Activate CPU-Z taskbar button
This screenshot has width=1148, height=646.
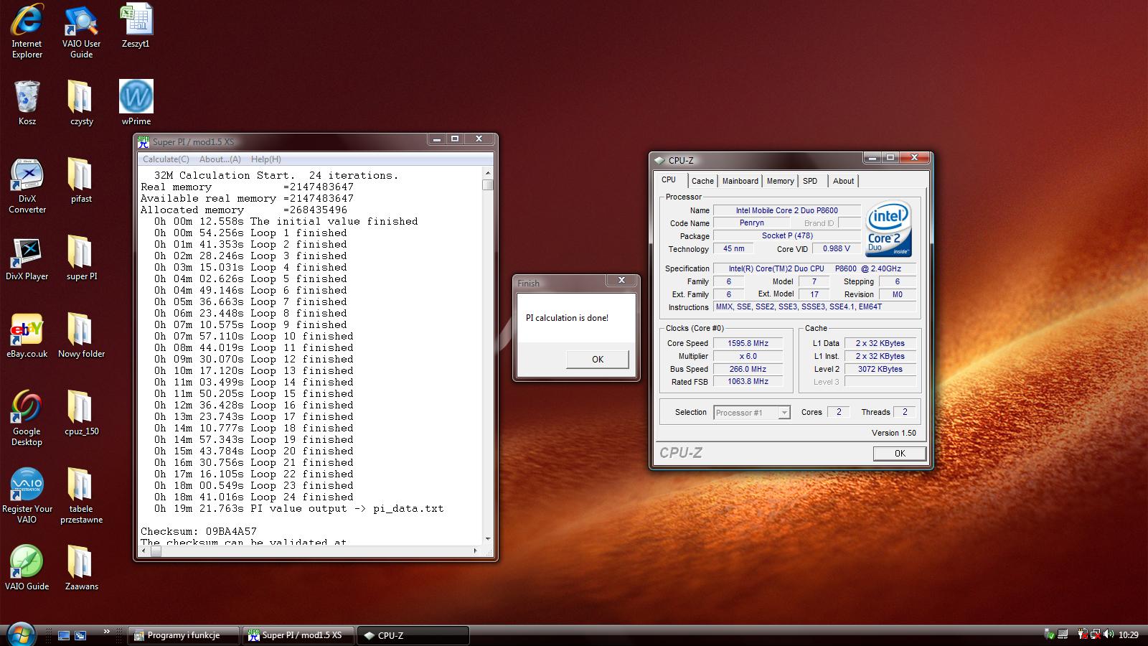coord(413,635)
